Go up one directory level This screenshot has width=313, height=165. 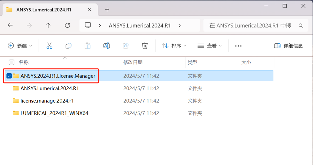coord(48,25)
